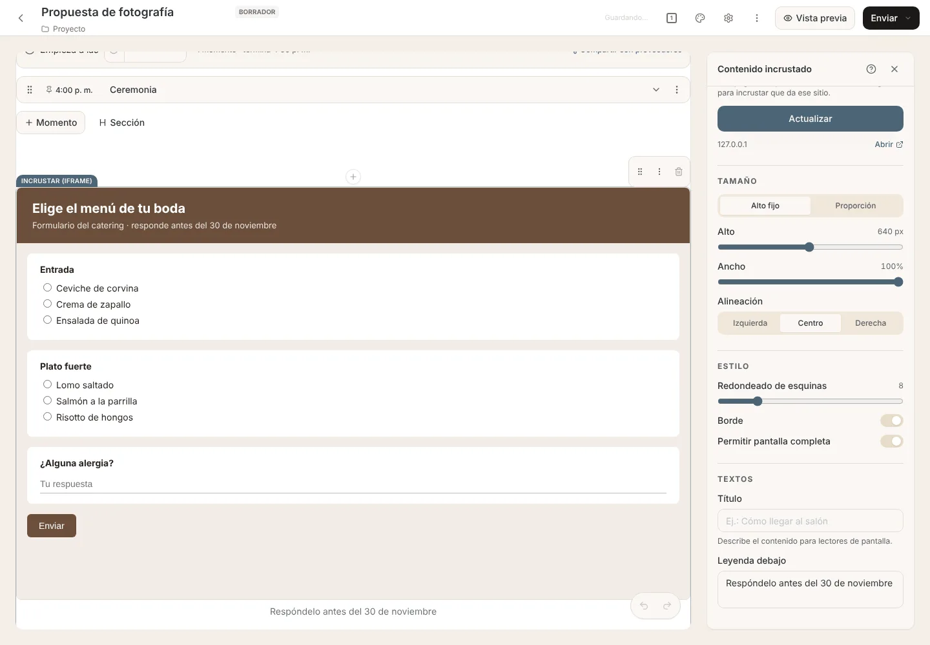
Task: Go back with the header arrow
Action: click(x=21, y=18)
